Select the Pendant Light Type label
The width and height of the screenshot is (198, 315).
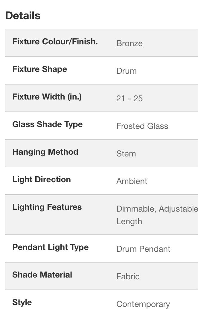click(x=50, y=247)
